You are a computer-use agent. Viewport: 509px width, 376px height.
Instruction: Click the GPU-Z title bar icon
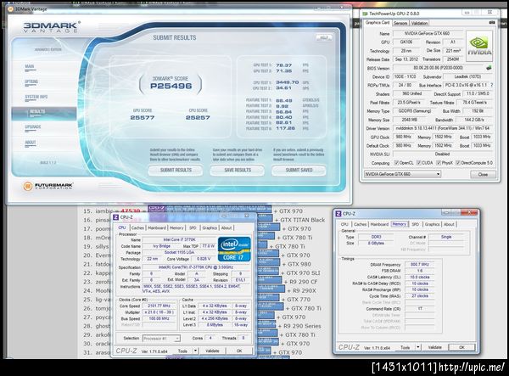click(365, 14)
